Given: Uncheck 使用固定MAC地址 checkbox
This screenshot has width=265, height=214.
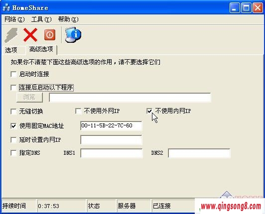Looking at the screenshot, I should (x=13, y=126).
